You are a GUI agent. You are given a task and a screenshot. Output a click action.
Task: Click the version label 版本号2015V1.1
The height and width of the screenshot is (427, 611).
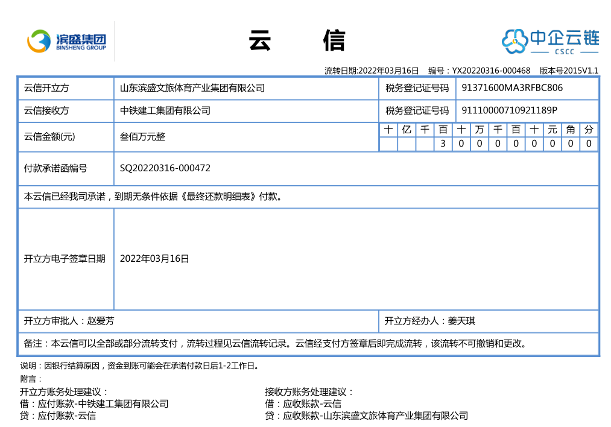(x=569, y=71)
